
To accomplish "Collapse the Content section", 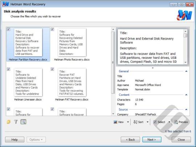I will click(186, 95).
